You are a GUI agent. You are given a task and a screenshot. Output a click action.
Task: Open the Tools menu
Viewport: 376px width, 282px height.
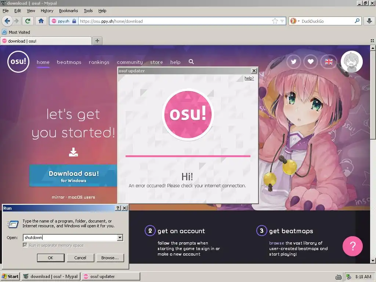88,11
